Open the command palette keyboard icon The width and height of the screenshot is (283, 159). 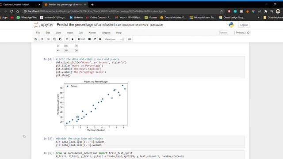click(130, 39)
